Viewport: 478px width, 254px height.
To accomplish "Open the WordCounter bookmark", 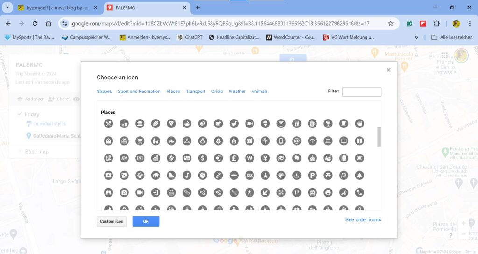I will coord(291,37).
